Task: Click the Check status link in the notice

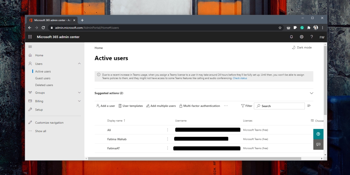Action: click(x=240, y=78)
